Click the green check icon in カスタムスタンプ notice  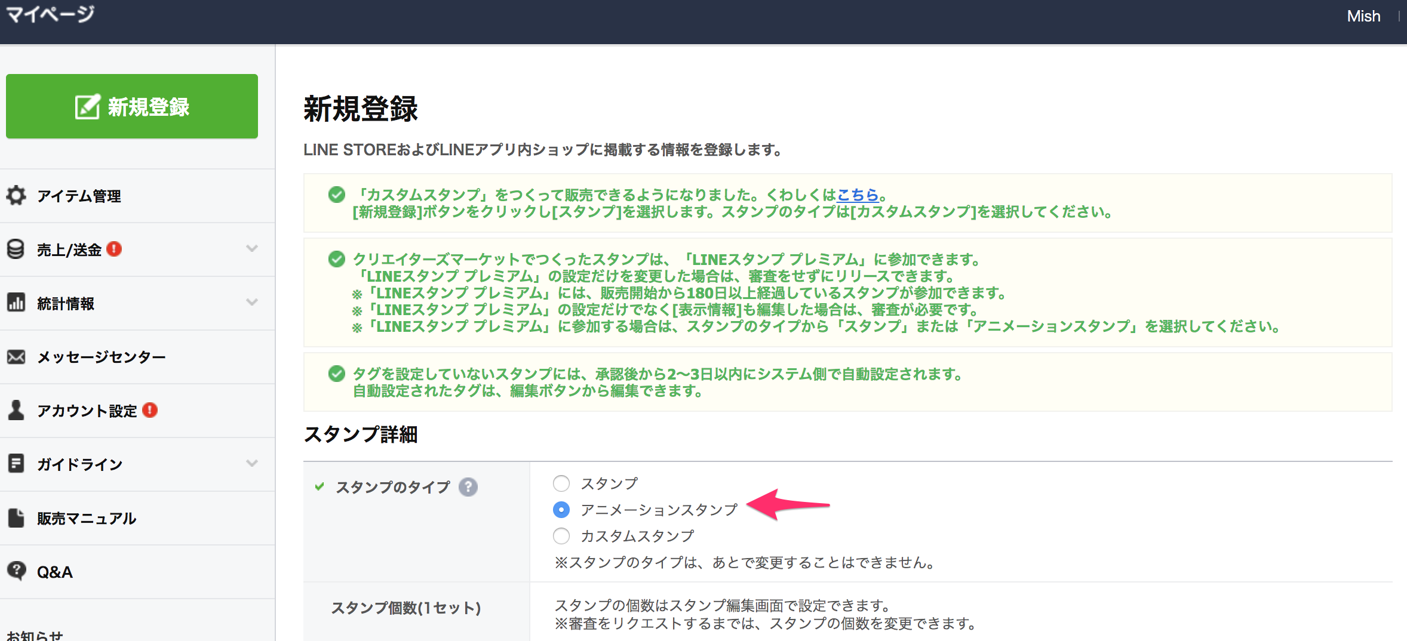coord(337,195)
